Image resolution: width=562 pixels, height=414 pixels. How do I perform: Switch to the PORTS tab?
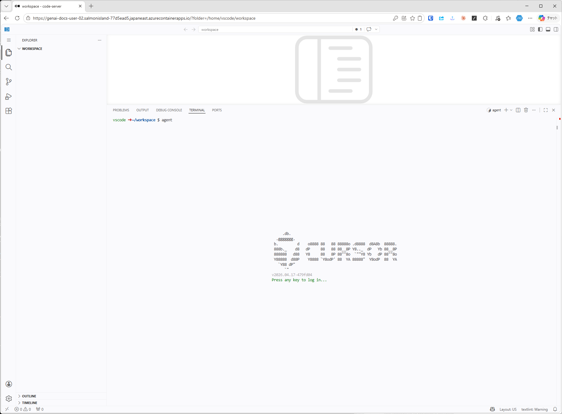[217, 110]
